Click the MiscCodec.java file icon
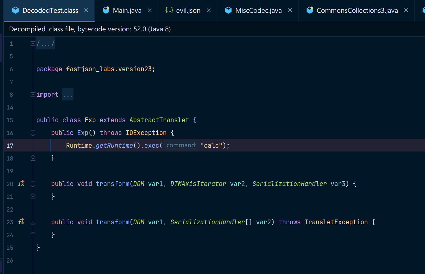Screen dimensions: 425x274 click(228, 10)
